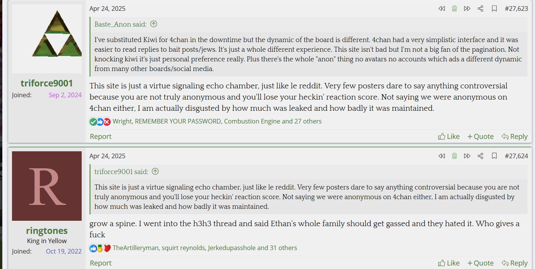Open triforce9001 user profile name

coord(47,83)
